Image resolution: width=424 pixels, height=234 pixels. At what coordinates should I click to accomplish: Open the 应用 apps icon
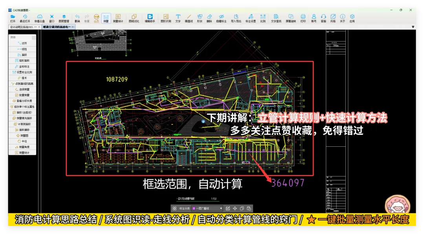(352, 18)
